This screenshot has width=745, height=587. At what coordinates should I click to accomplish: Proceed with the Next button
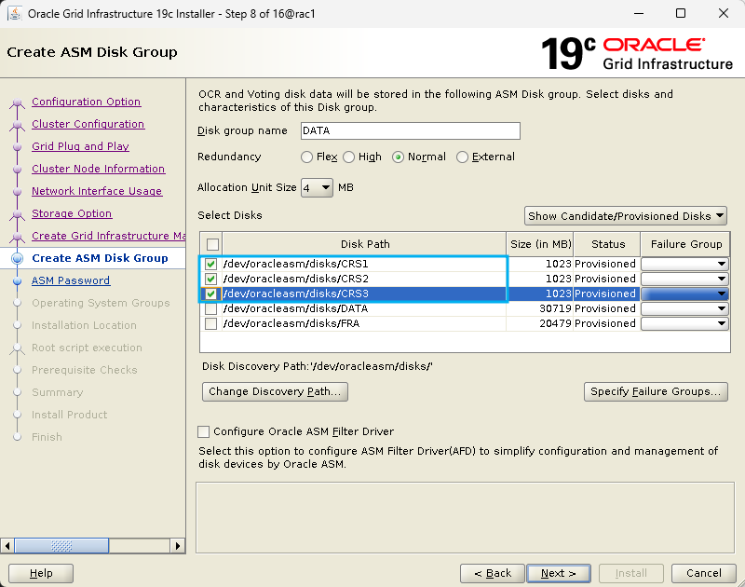[559, 573]
